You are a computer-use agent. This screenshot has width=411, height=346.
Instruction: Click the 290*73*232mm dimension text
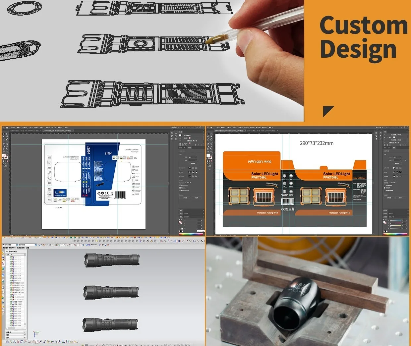(x=317, y=143)
